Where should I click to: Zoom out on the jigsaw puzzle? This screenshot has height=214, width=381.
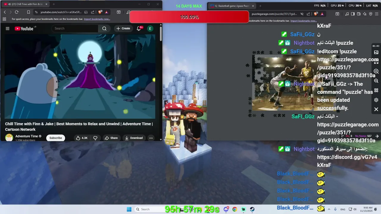[376, 81]
